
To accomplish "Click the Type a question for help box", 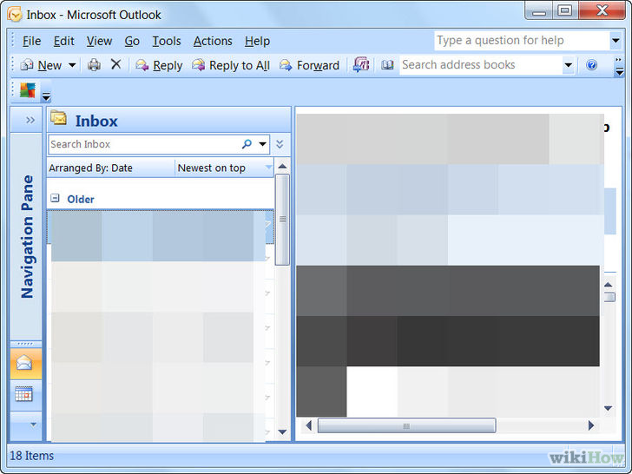I will [522, 40].
